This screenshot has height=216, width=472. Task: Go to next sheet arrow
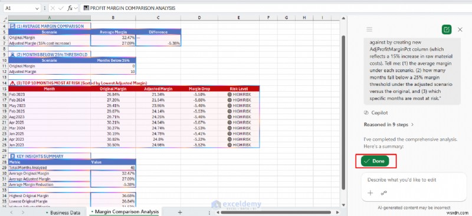coord(24,212)
